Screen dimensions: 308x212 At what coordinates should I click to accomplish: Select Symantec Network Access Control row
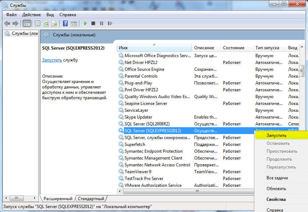pos(186,165)
